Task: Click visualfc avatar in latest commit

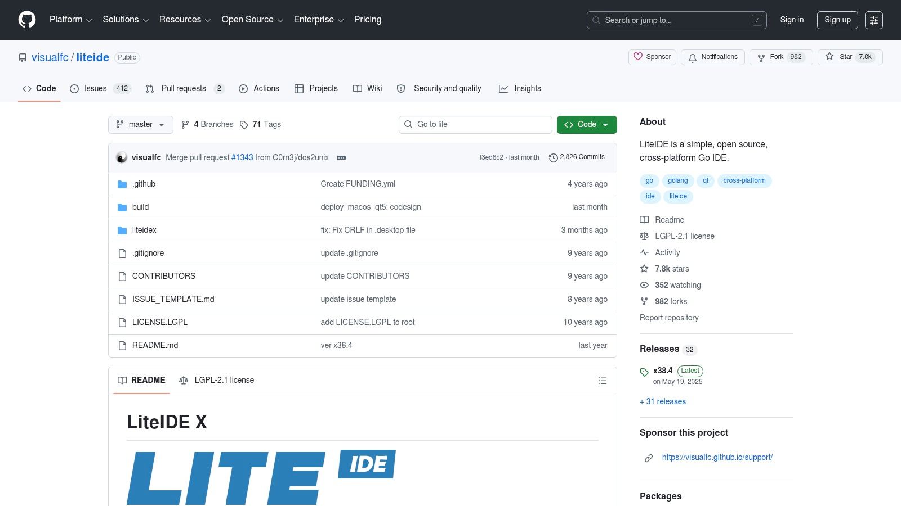Action: tap(122, 157)
